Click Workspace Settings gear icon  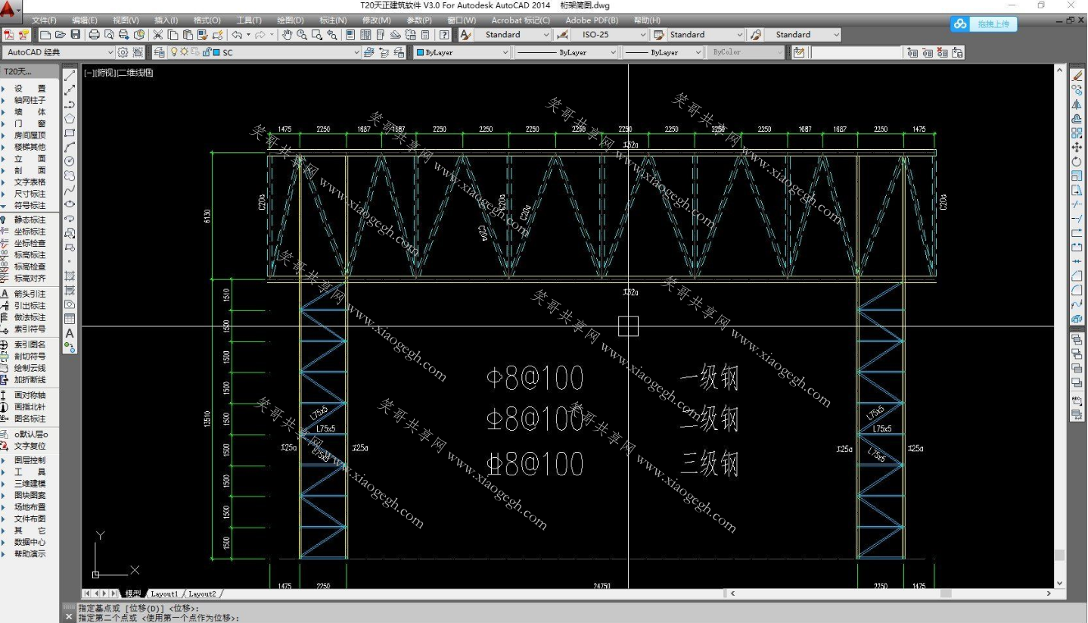click(123, 52)
